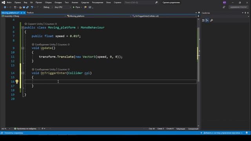The image size is (251, 141).
Task: Expand the Пуск button dropdown arrow
Action: pyautogui.click(x=81, y=7)
